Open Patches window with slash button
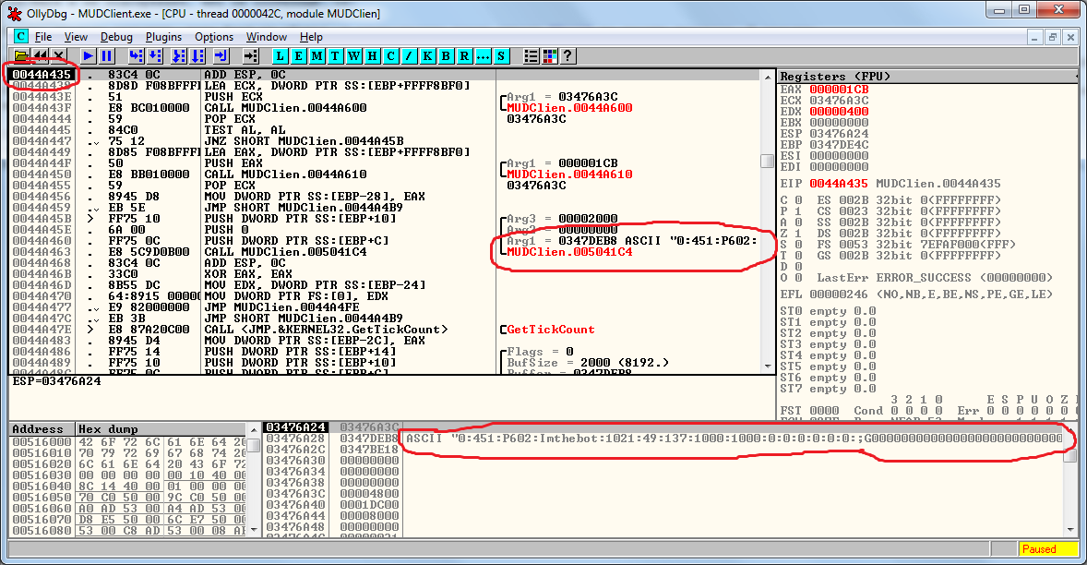1087x565 pixels. point(410,56)
